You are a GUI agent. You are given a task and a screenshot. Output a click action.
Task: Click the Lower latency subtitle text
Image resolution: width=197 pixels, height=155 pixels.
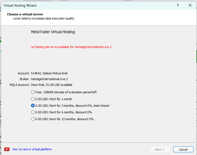tap(43, 18)
